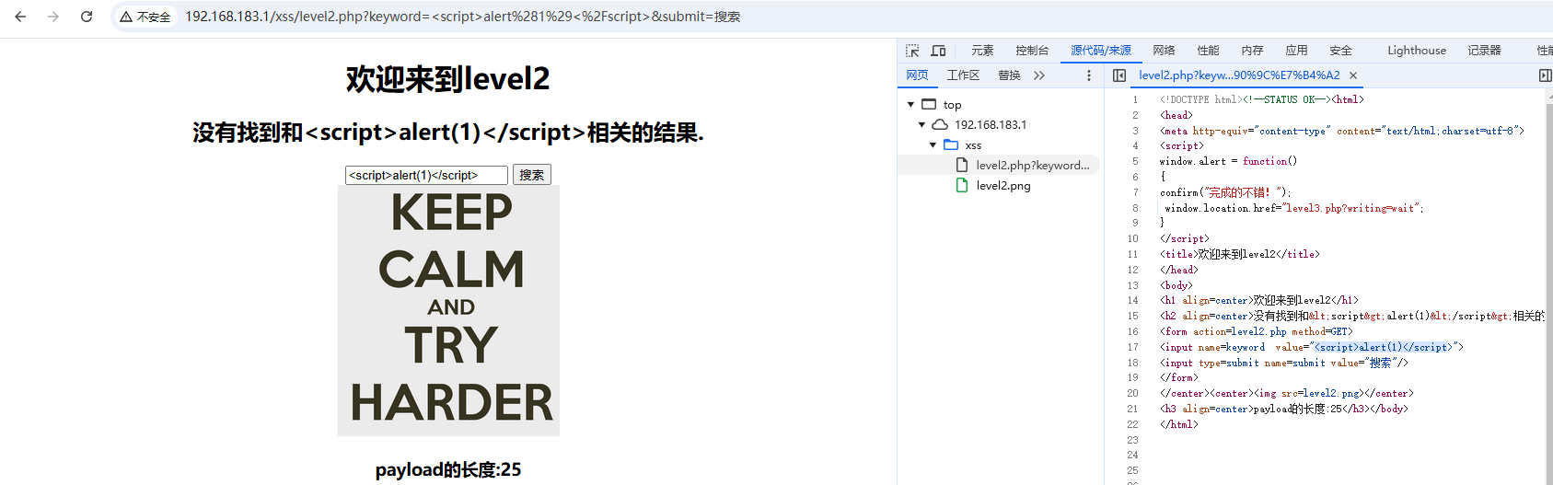This screenshot has height=485, width=1553.
Task: Click line number 17 in source gutter
Action: (1133, 347)
